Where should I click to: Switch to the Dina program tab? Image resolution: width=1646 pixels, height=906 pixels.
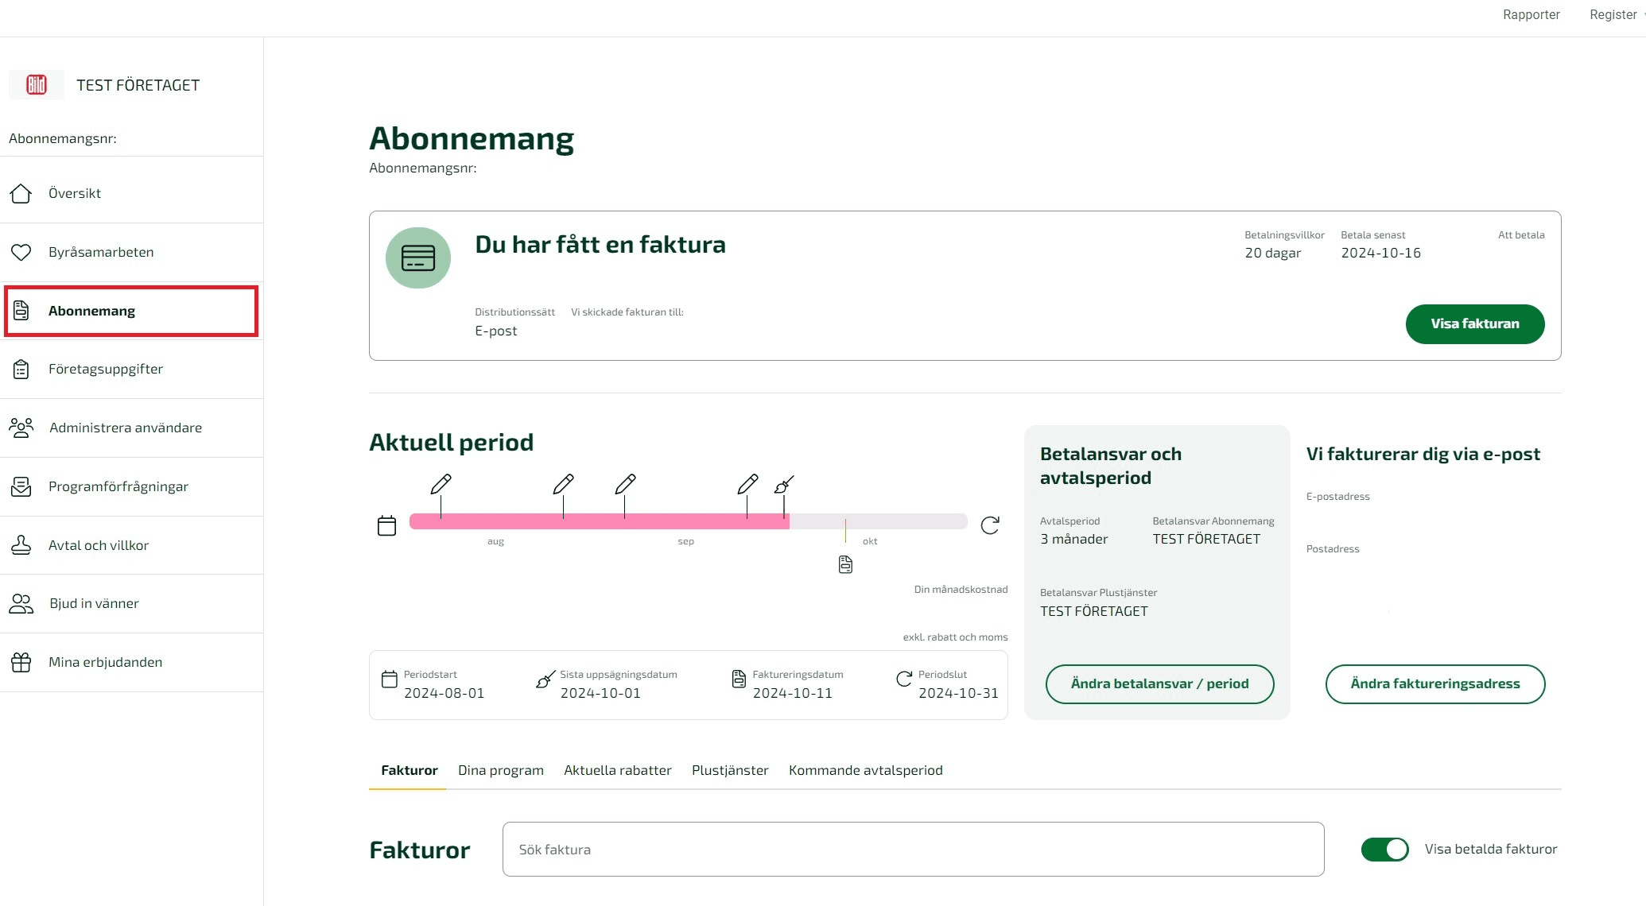pyautogui.click(x=501, y=770)
